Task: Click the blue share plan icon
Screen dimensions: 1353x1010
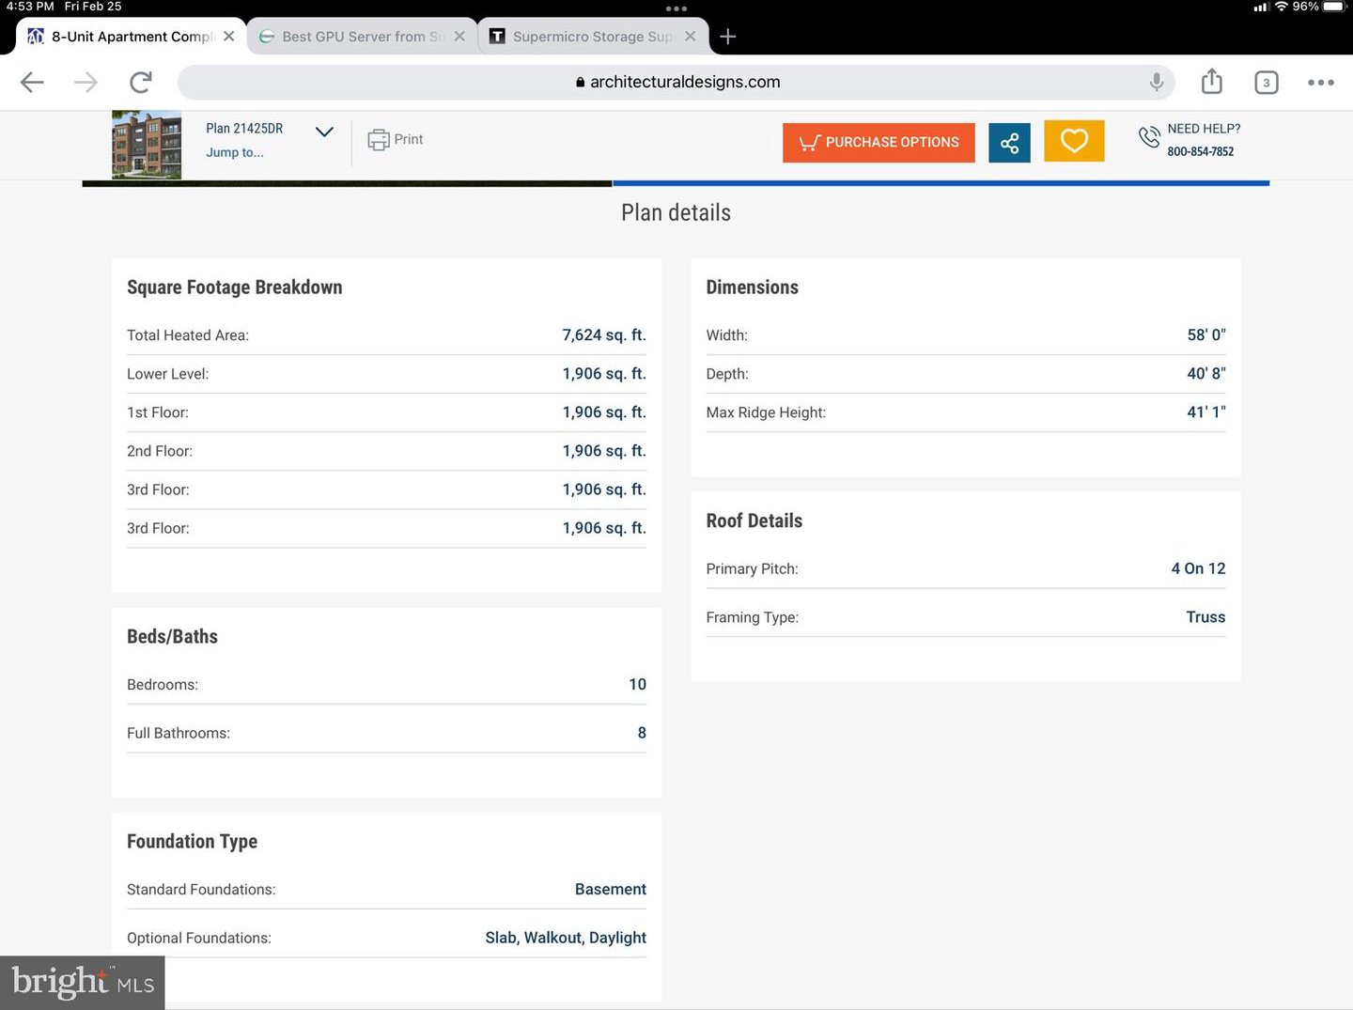Action: 1009,143
